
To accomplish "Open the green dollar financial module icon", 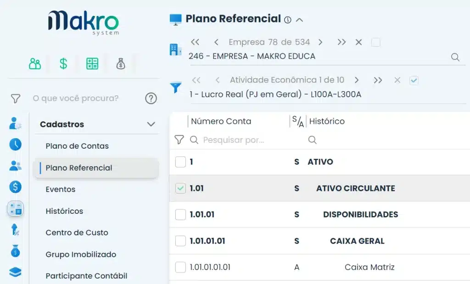I will click(63, 63).
